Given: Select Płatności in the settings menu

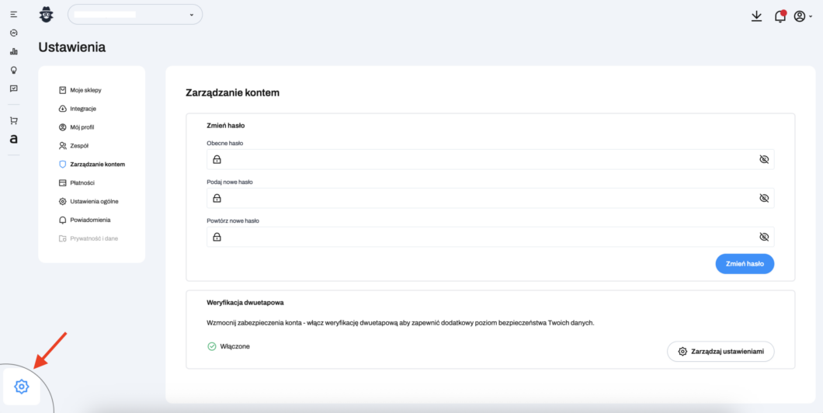Looking at the screenshot, I should click(82, 182).
